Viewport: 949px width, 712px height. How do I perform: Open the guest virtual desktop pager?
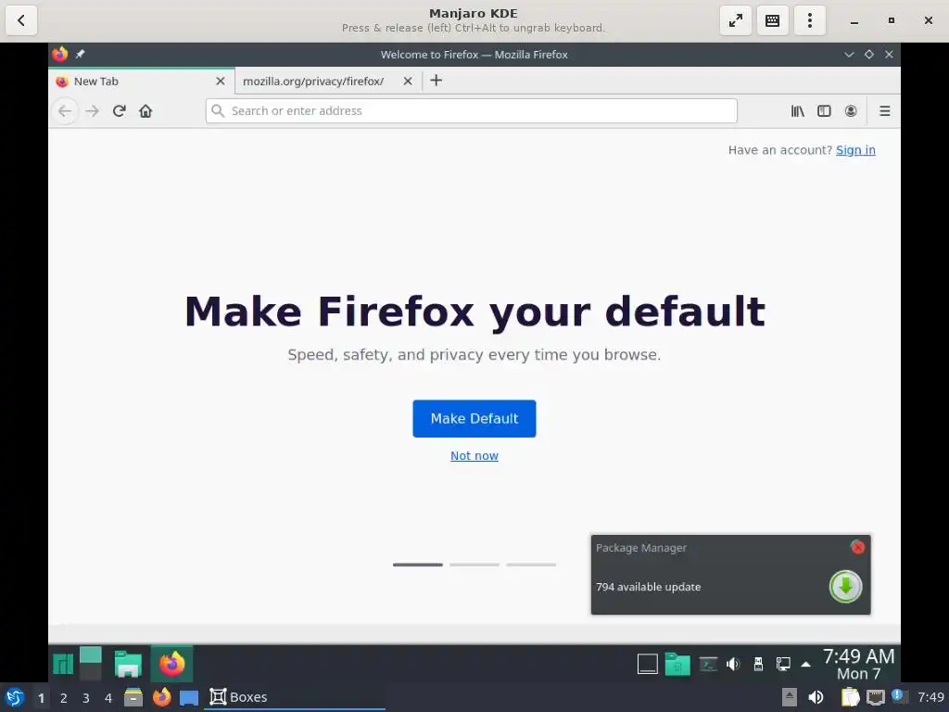coord(91,664)
